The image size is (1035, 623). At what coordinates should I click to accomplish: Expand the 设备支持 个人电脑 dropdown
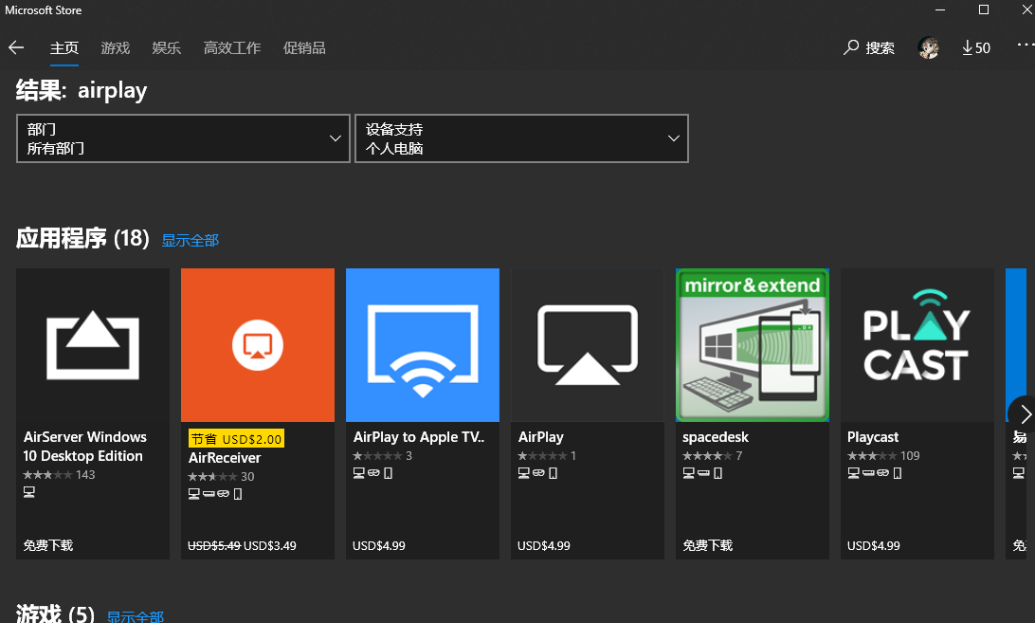tap(521, 138)
